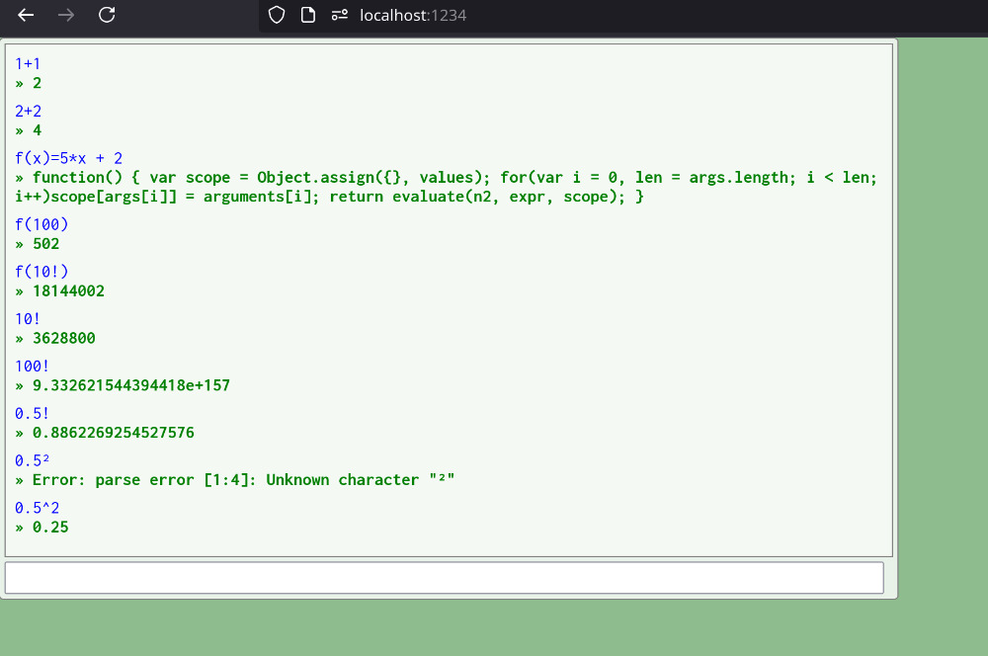This screenshot has width=988, height=656.
Task: Select the result "3628800"
Action: coord(64,339)
